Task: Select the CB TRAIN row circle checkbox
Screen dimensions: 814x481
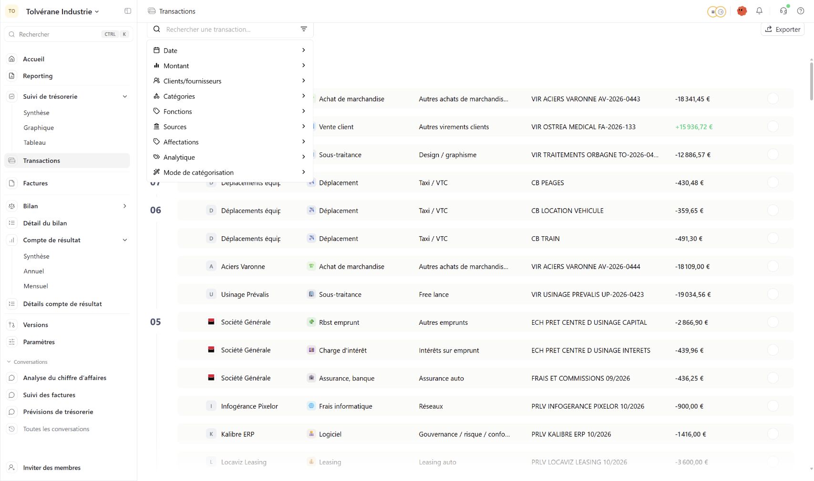Action: coord(773,238)
